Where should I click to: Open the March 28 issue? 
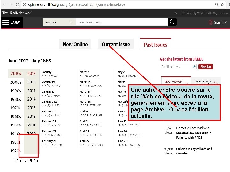click(x=85, y=102)
